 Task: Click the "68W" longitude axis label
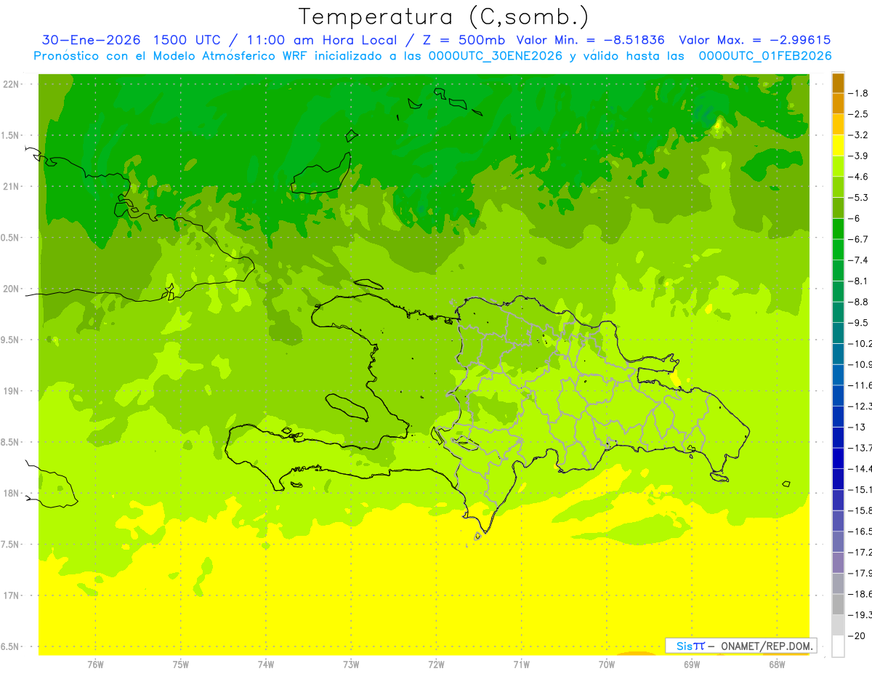[x=777, y=664]
